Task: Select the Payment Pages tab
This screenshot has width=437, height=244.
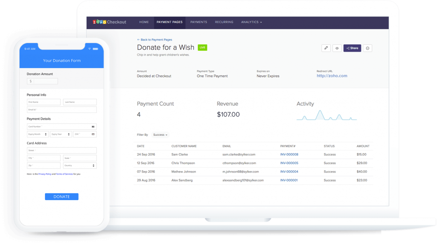Action: click(x=169, y=22)
